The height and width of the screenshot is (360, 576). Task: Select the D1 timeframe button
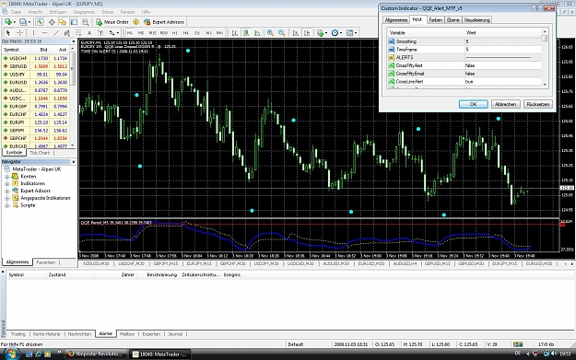[197, 33]
